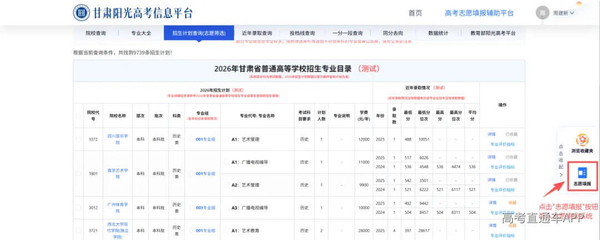Viewport: 600px width, 240px height.
Task: Click rank value 28617
Action: [424, 231]
